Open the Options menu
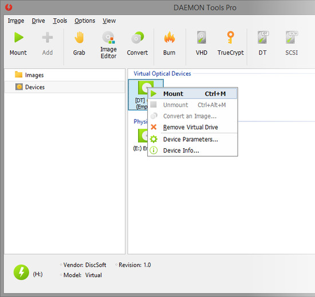 85,21
